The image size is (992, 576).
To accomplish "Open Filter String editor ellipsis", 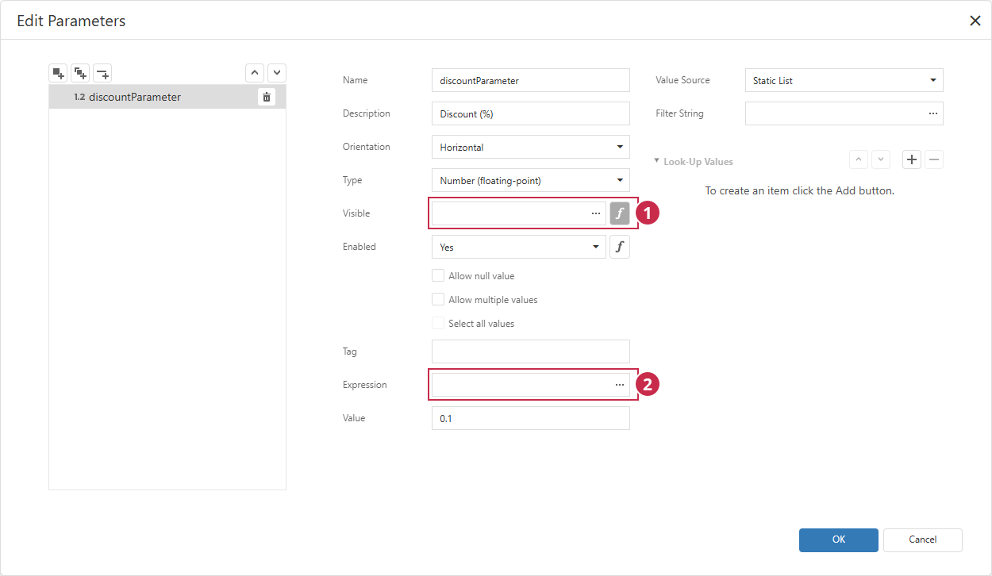I will pyautogui.click(x=932, y=113).
